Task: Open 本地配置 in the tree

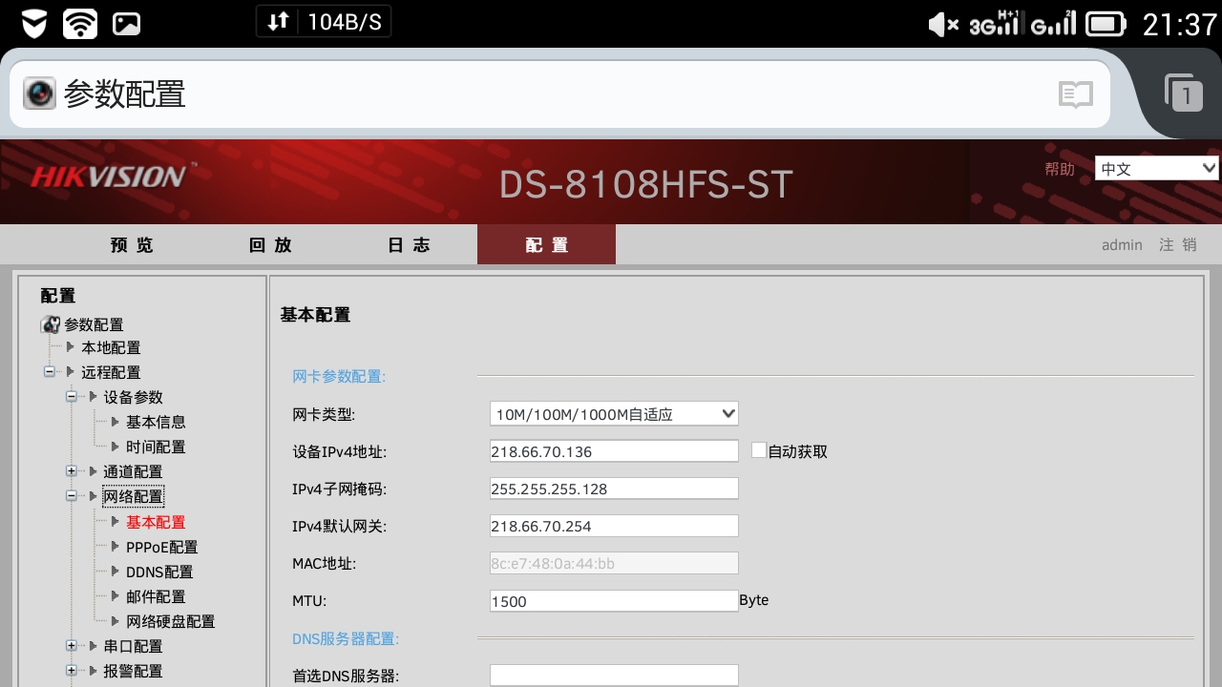Action: pyautogui.click(x=111, y=347)
